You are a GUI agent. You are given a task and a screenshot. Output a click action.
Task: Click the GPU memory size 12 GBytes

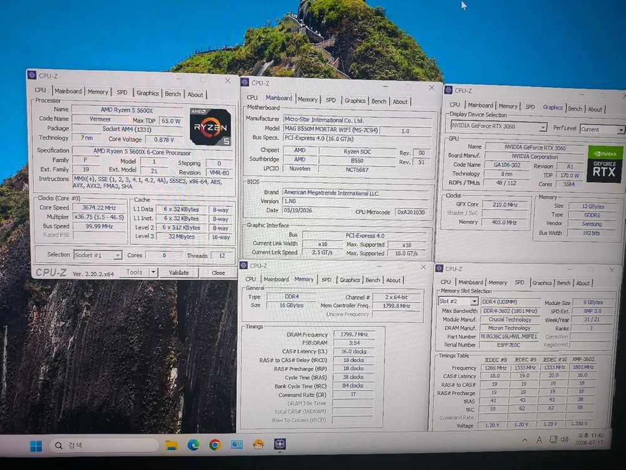tap(593, 206)
